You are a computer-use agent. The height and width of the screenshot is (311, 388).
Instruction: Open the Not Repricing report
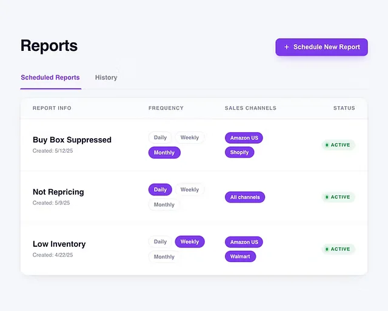pyautogui.click(x=58, y=192)
